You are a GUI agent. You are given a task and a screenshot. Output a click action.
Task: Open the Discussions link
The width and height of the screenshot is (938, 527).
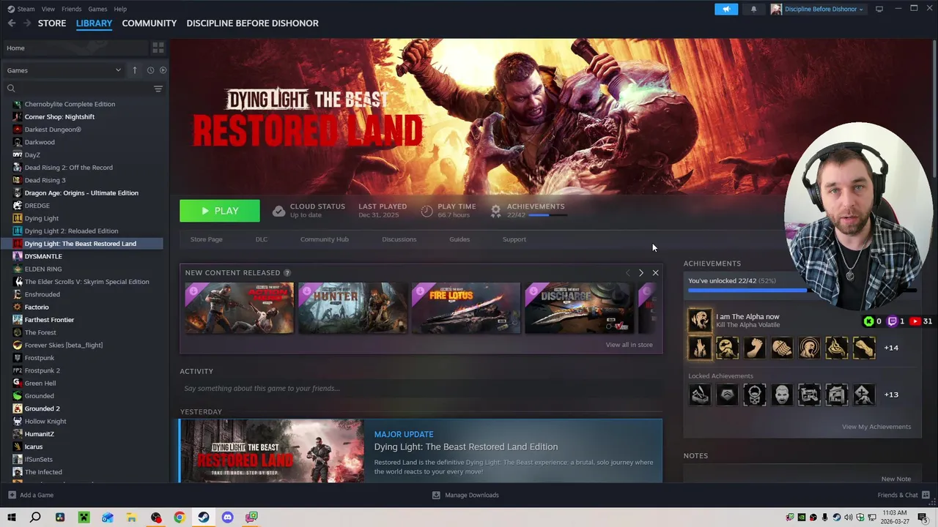coord(399,239)
